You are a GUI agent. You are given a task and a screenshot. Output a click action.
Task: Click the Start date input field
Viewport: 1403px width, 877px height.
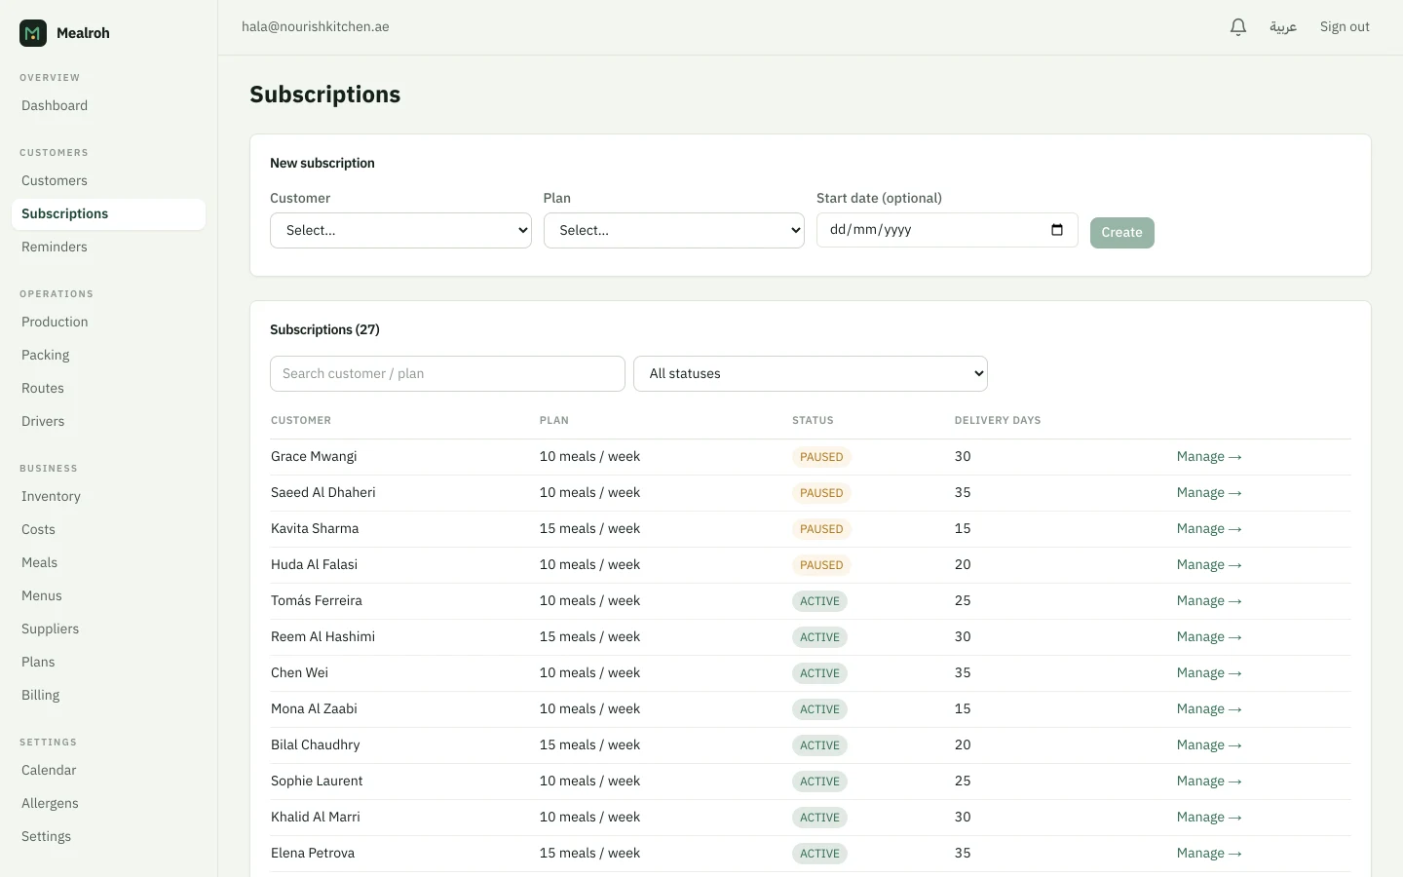947,230
